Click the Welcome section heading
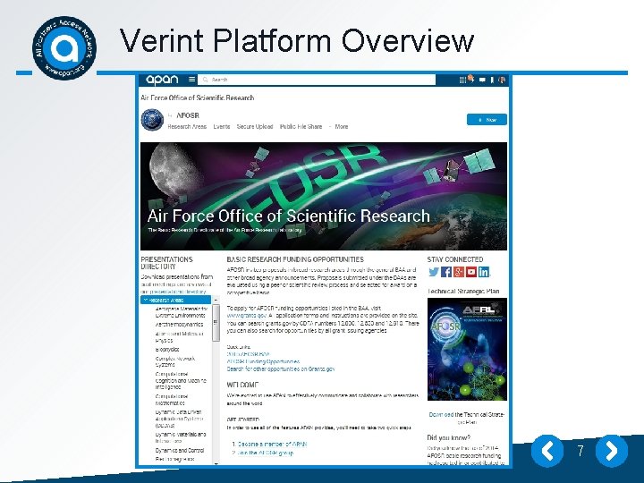Screen dimensions: 644x483 tap(242, 385)
